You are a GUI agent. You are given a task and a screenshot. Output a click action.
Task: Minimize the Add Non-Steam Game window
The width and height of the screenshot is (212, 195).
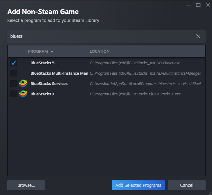pyautogui.click(x=189, y=5)
